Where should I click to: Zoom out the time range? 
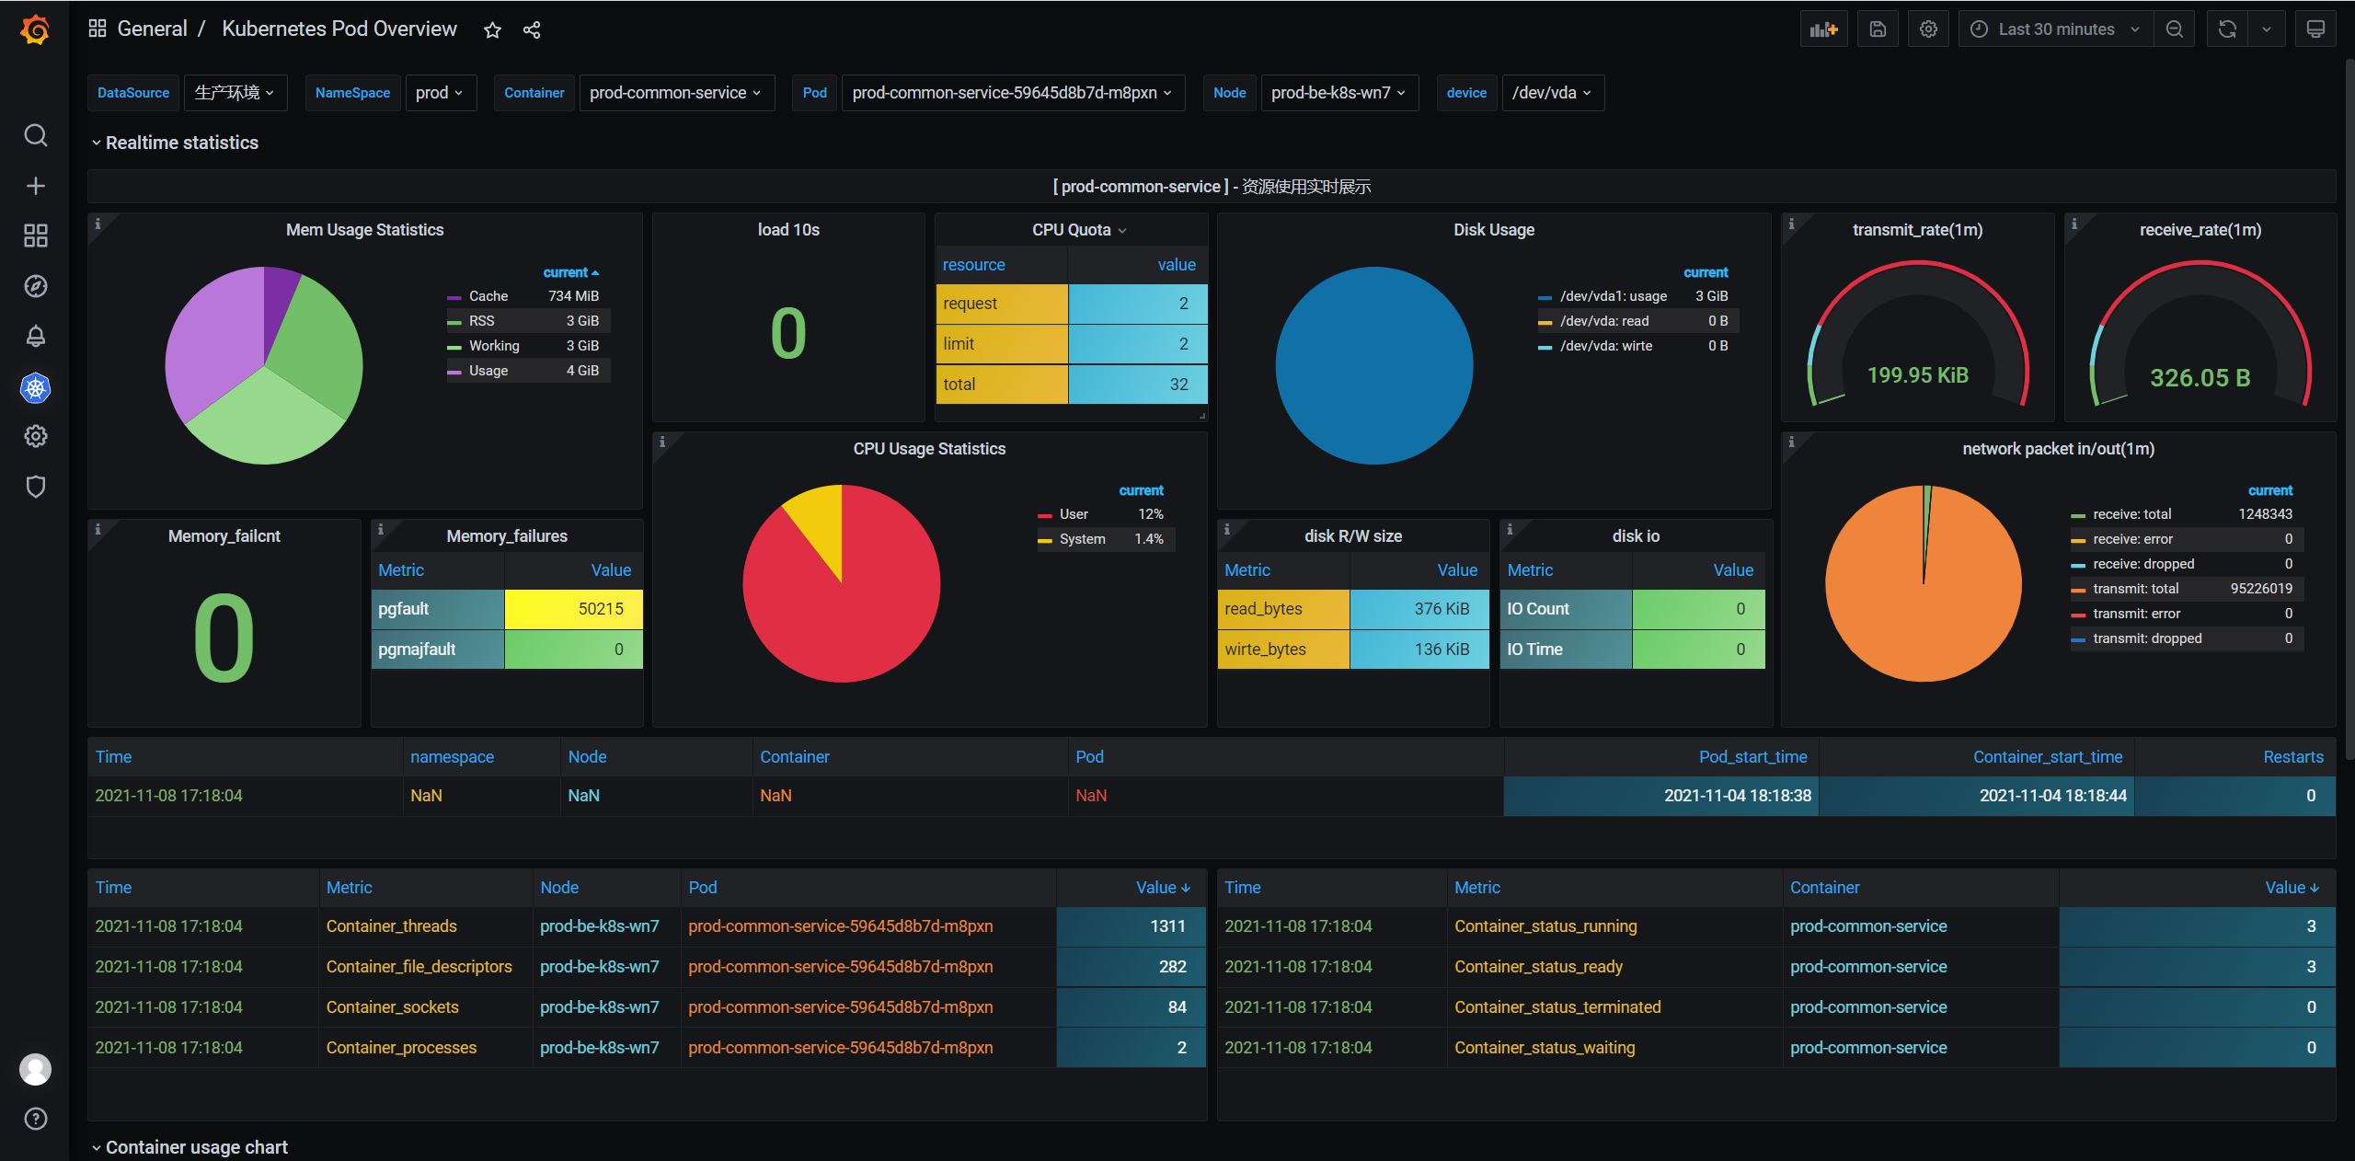[x=2175, y=29]
